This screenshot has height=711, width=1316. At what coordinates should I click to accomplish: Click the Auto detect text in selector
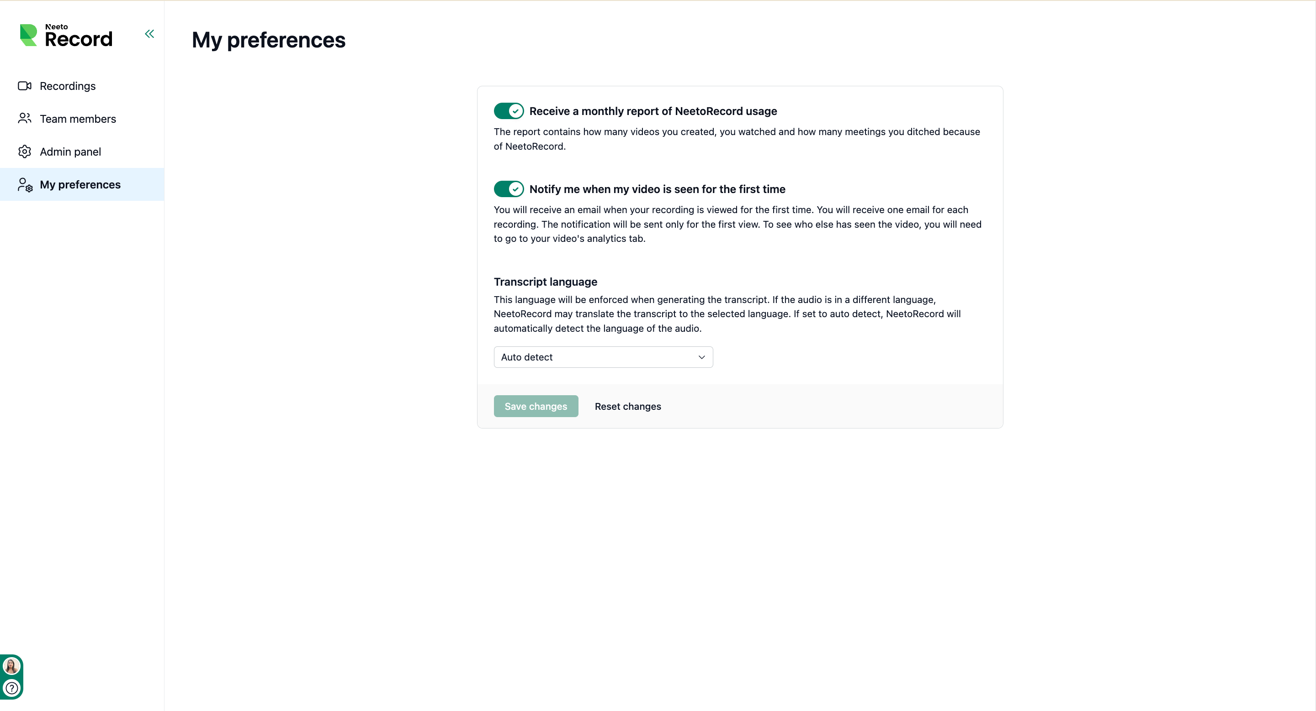point(527,357)
